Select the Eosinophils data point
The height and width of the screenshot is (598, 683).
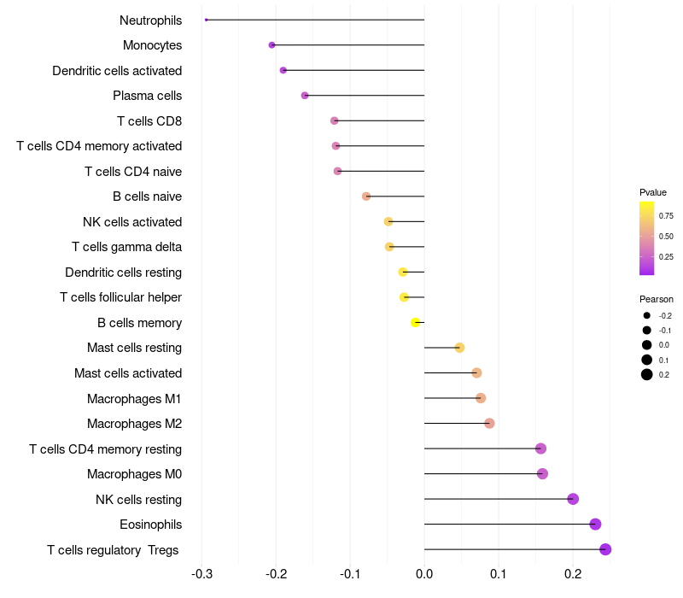coord(595,524)
